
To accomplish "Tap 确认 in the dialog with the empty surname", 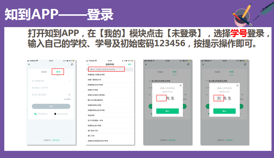I will [168, 111].
